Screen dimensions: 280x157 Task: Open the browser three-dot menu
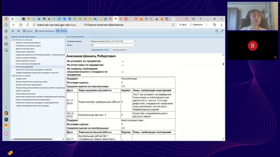(x=207, y=25)
